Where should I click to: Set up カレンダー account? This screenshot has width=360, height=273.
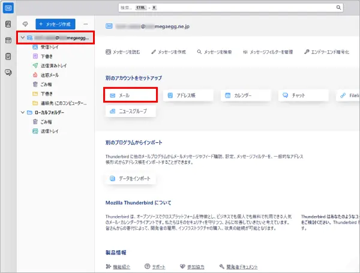click(x=245, y=95)
